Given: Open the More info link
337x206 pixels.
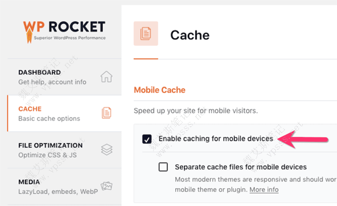Looking at the screenshot, I should (264, 190).
